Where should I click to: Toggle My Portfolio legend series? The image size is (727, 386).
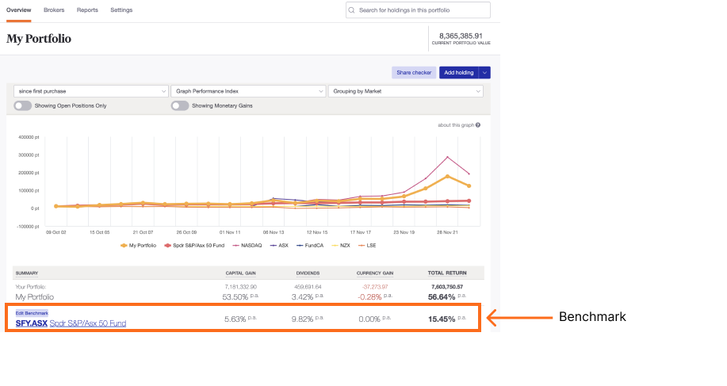138,246
